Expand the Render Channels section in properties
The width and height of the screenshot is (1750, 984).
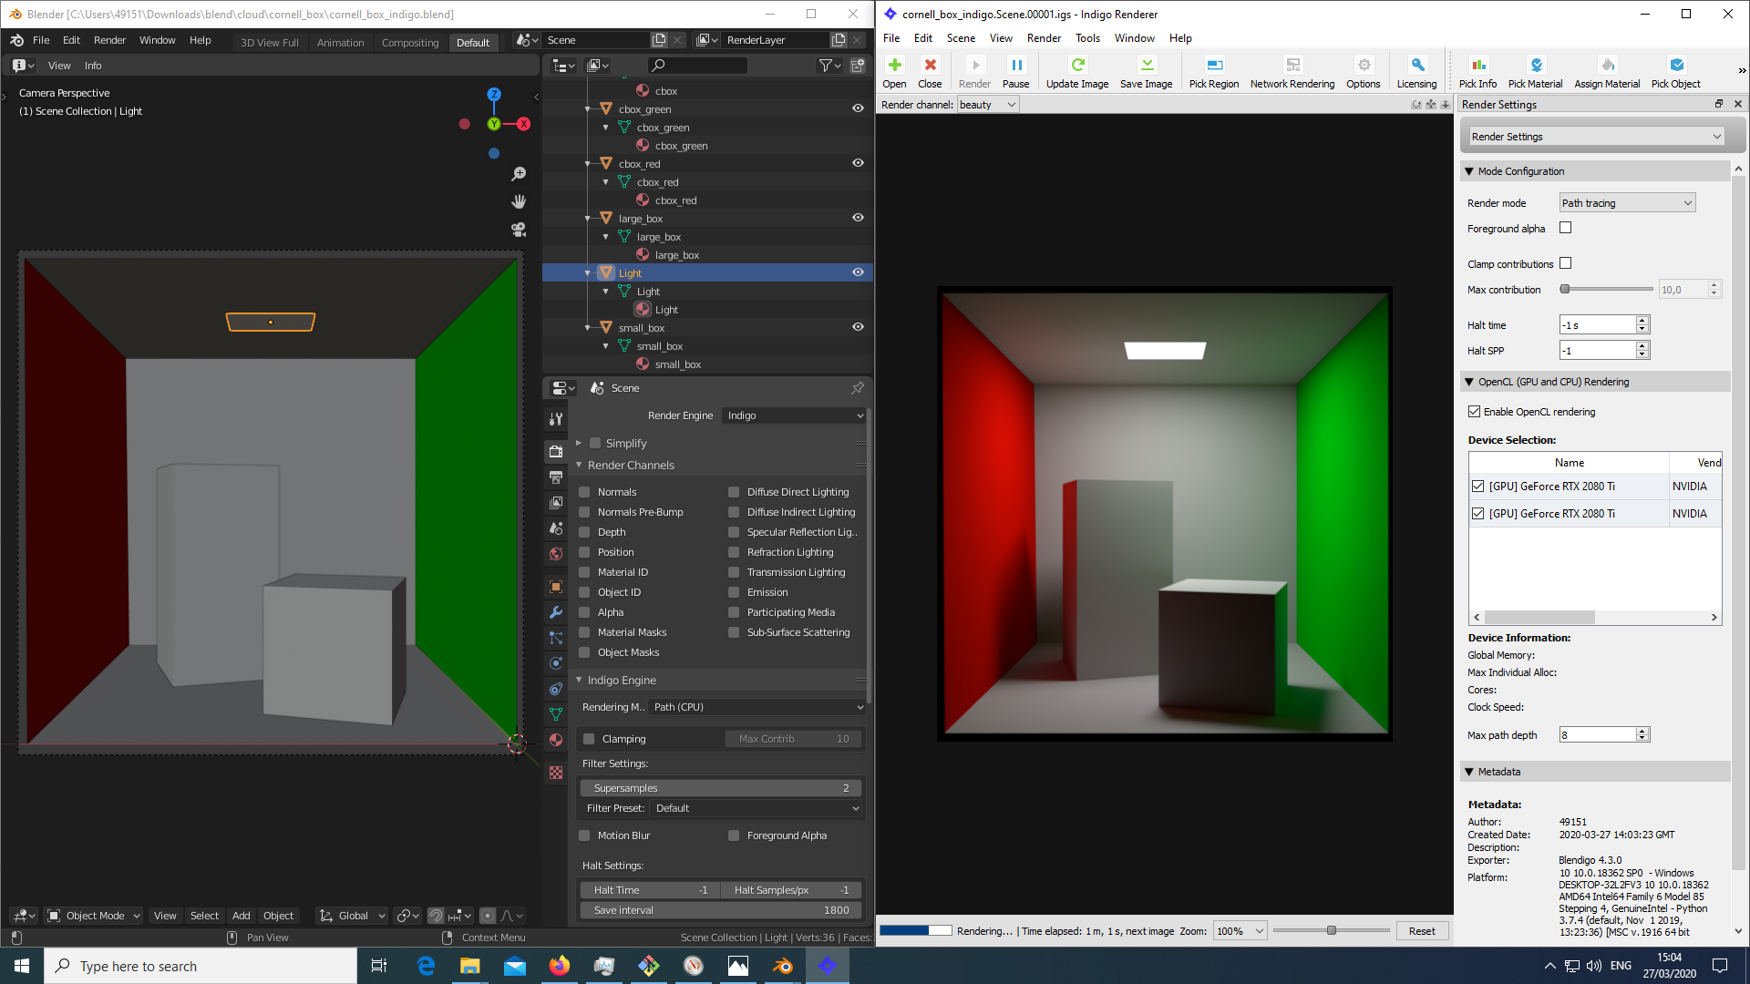click(x=580, y=465)
